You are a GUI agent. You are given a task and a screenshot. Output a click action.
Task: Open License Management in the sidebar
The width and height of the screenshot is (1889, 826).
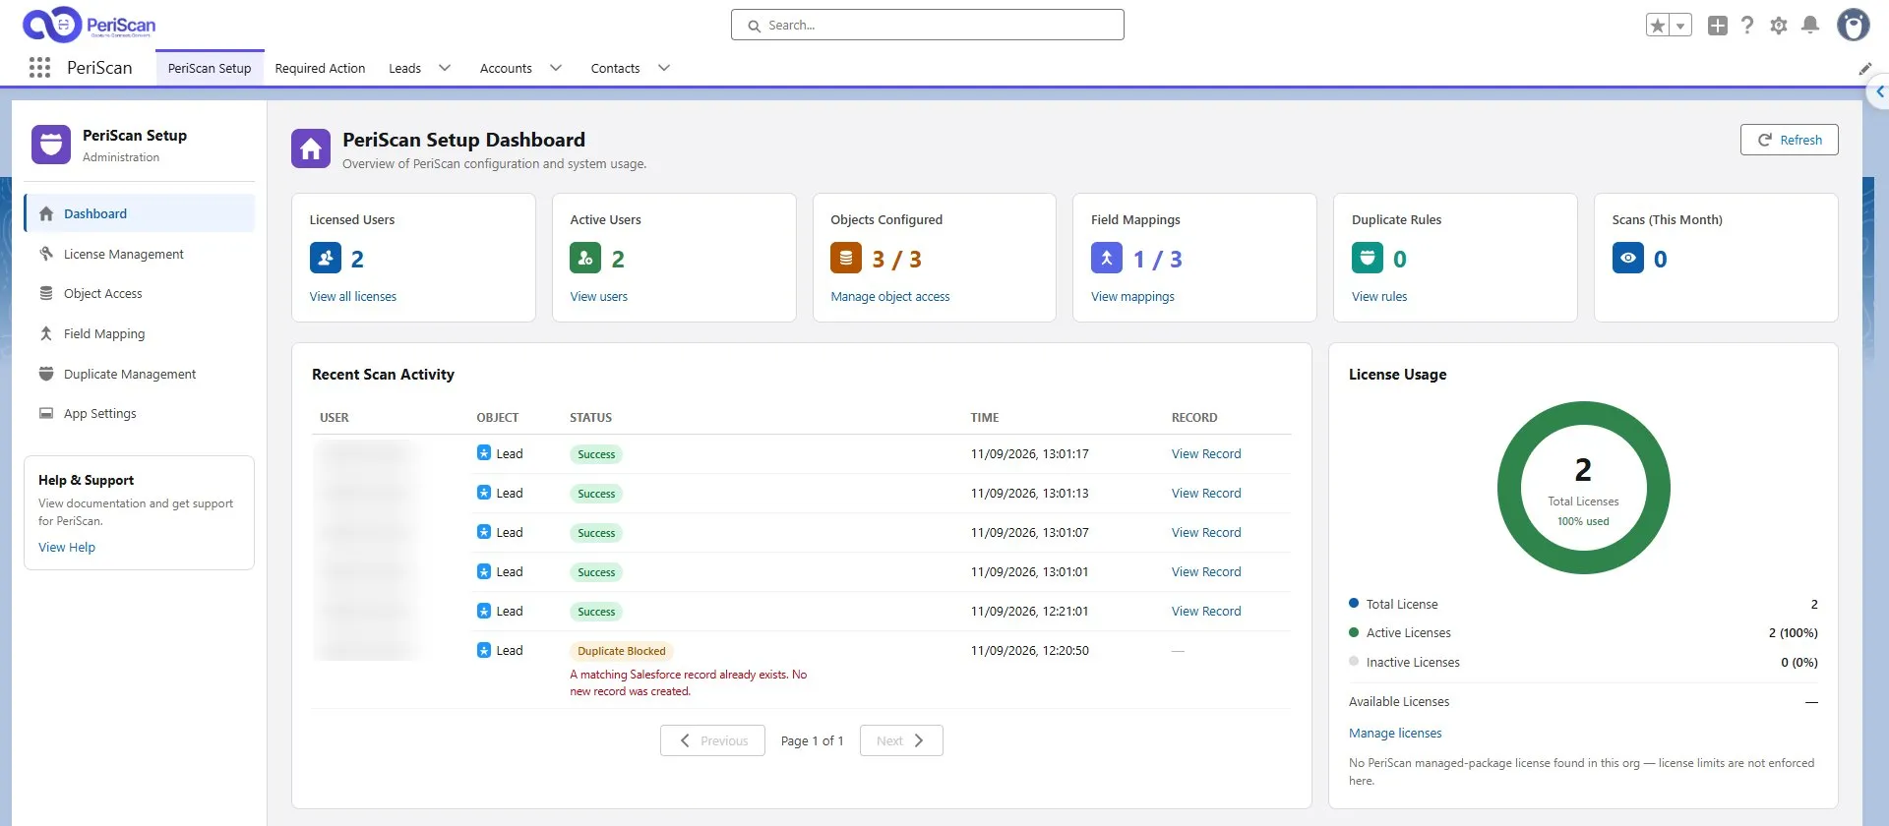[139, 254]
